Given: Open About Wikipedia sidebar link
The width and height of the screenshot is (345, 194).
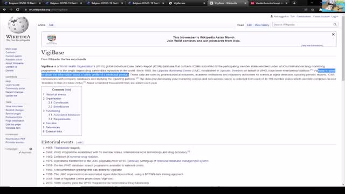Looking at the screenshot, I should (x=15, y=64).
